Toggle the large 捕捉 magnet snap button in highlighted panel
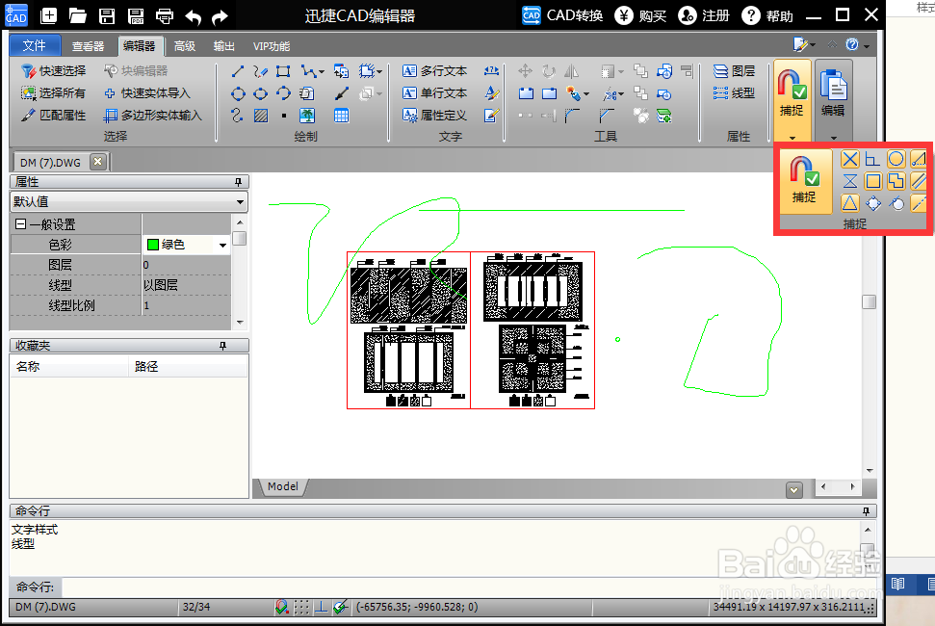935x626 pixels. tap(804, 180)
